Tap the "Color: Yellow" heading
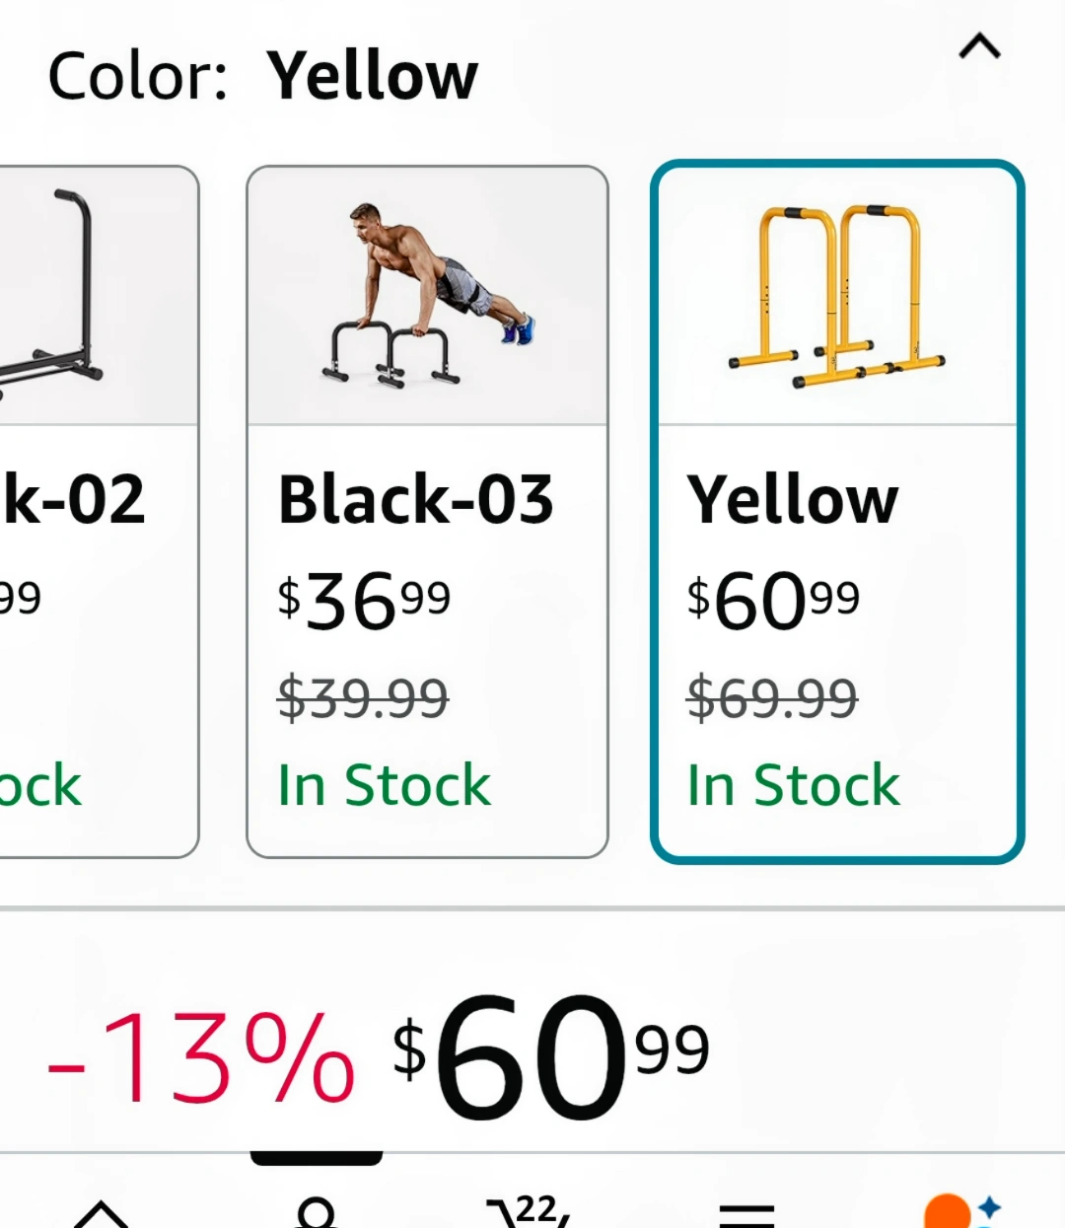Viewport: 1065px width, 1228px height. click(262, 76)
